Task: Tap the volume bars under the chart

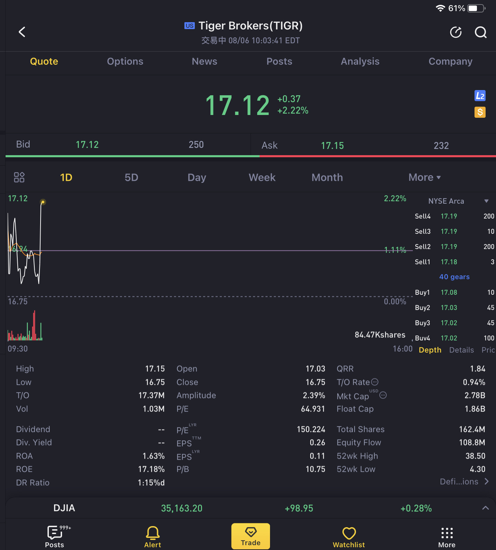Action: click(x=25, y=326)
